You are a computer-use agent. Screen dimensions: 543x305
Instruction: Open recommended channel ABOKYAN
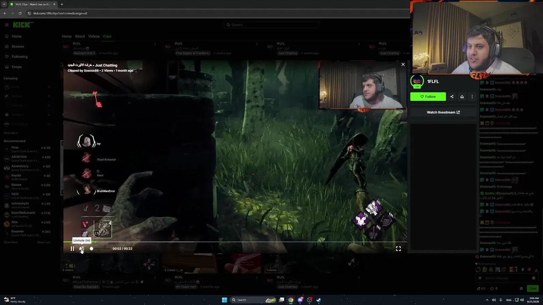click(27, 158)
